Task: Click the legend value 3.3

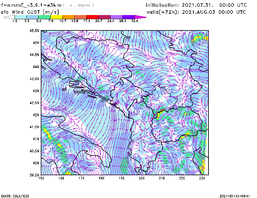Action: point(27,21)
